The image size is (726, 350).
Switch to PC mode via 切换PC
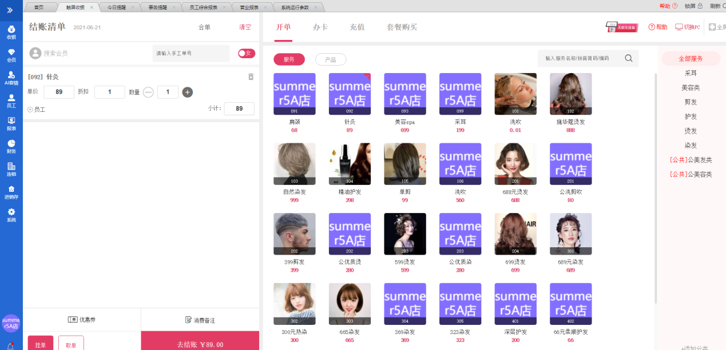[x=688, y=27]
